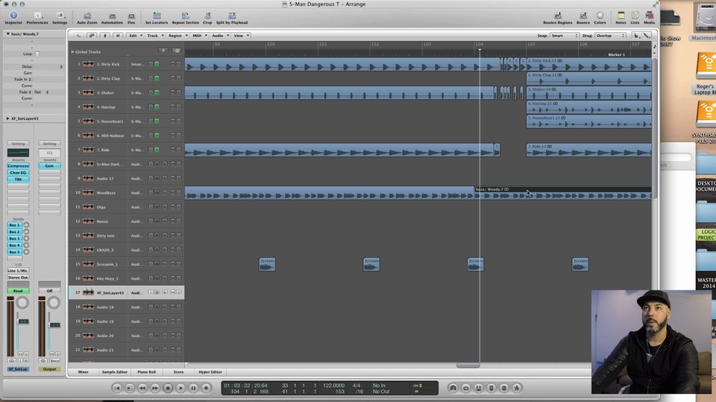Open the MIDI local menu

[x=199, y=35]
